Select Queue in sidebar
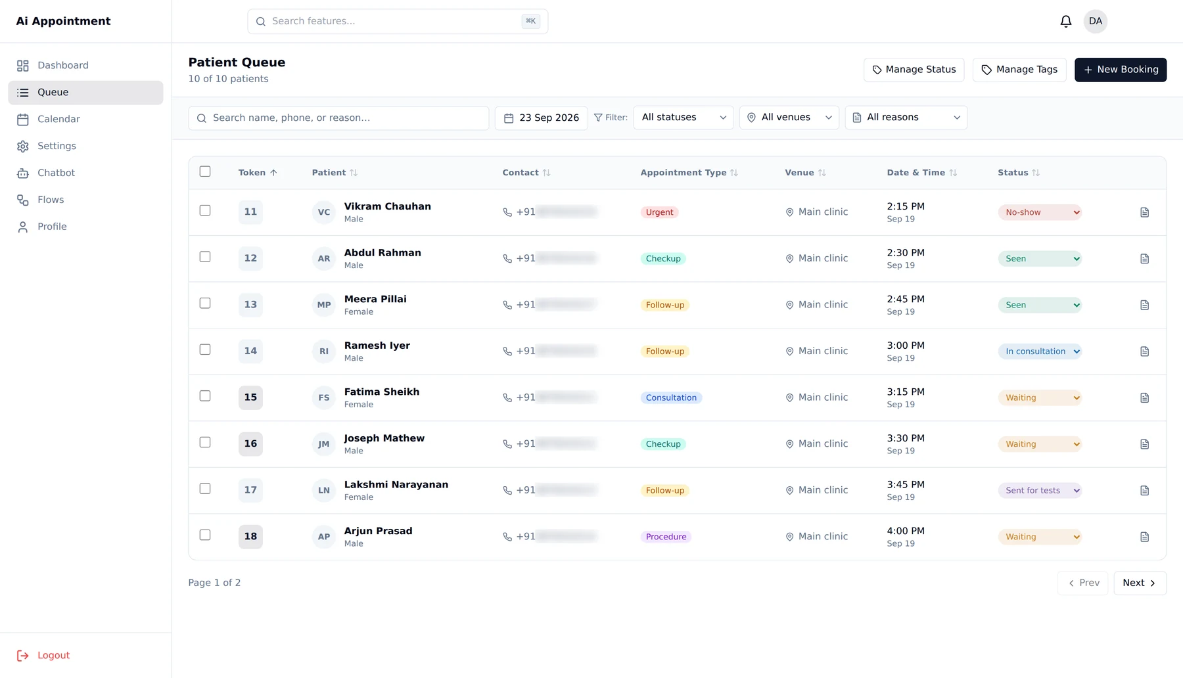Viewport: 1183px width, 678px height. click(85, 93)
